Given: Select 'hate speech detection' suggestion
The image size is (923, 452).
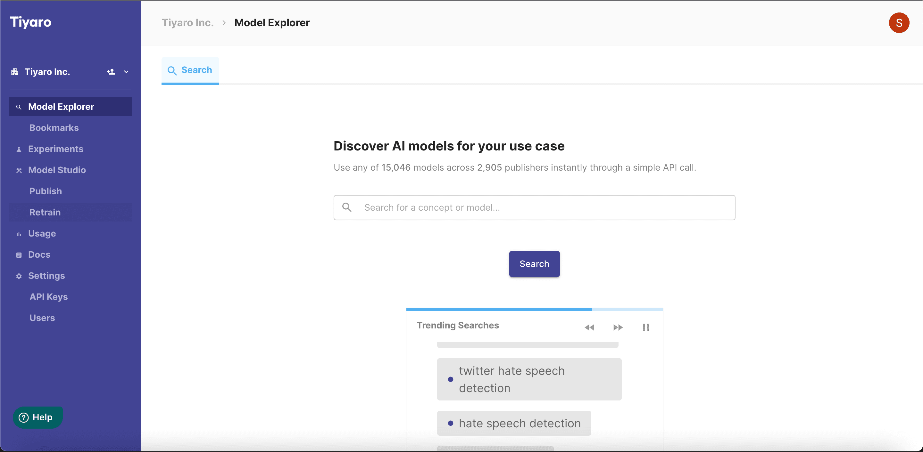Looking at the screenshot, I should pos(514,424).
